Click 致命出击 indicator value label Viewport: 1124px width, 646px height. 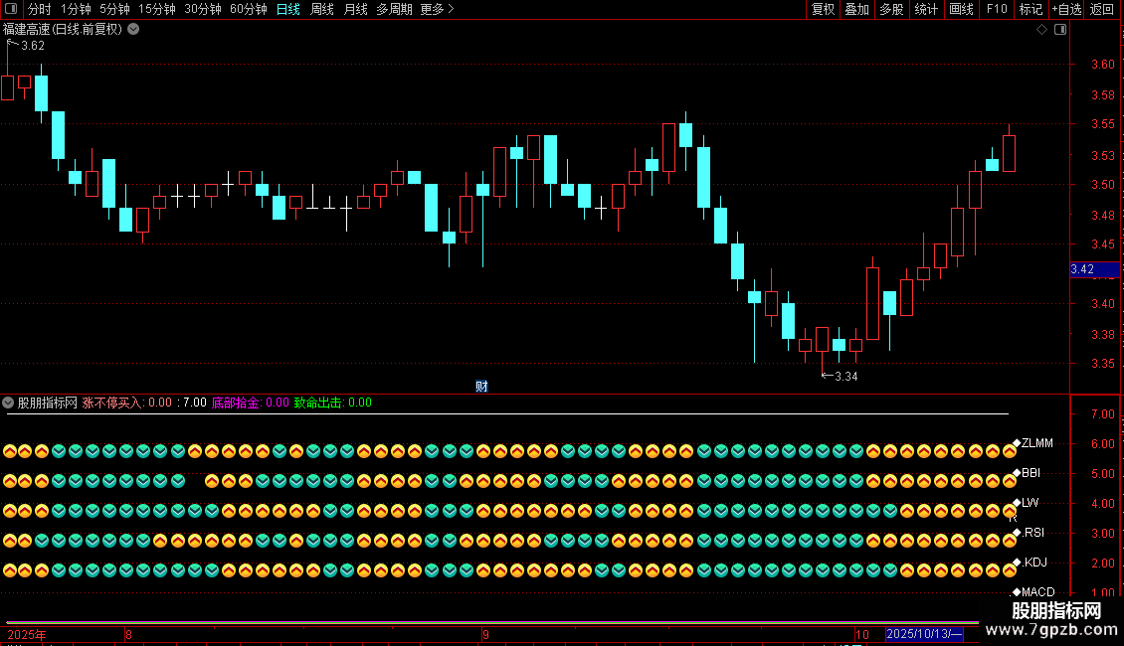click(332, 403)
